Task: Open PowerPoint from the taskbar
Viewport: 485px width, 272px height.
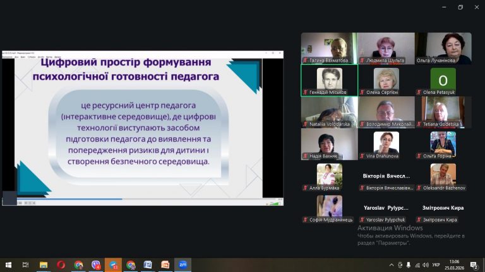Action: click(x=165, y=265)
